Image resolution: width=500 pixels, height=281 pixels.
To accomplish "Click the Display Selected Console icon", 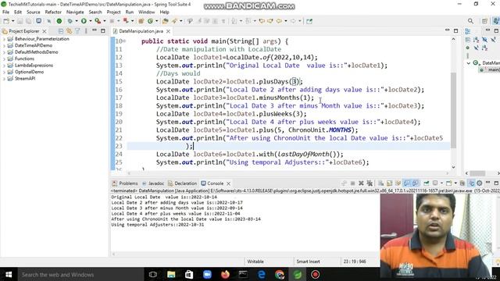I will click(x=435, y=183).
